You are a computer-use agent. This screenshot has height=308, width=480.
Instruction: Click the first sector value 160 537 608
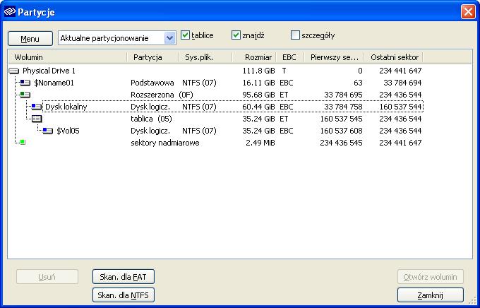click(x=342, y=131)
